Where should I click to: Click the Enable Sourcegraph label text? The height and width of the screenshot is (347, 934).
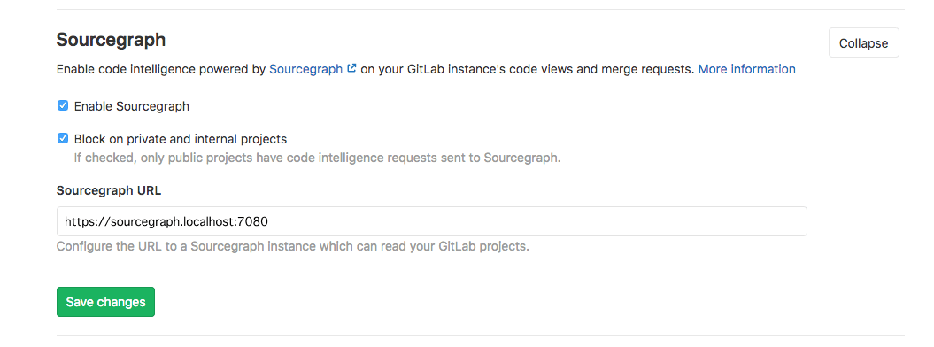[132, 106]
